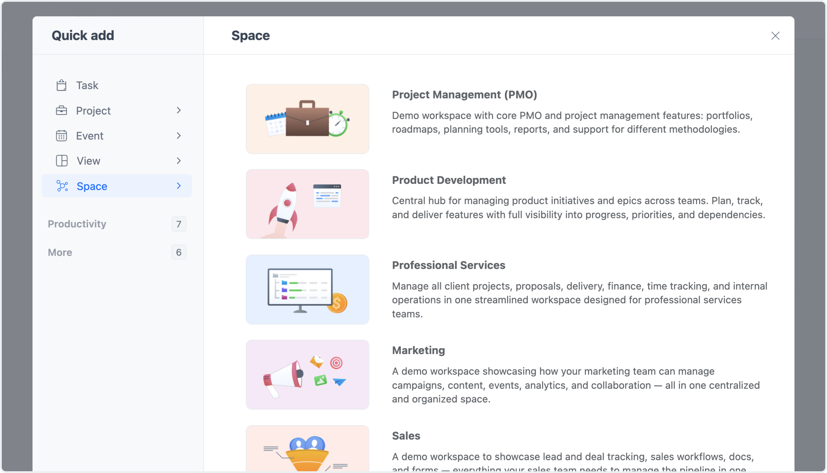
Task: Choose the Product Development template title
Action: point(449,180)
